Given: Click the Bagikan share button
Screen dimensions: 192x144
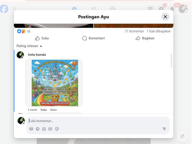Looking at the screenshot, I should [x=145, y=38].
